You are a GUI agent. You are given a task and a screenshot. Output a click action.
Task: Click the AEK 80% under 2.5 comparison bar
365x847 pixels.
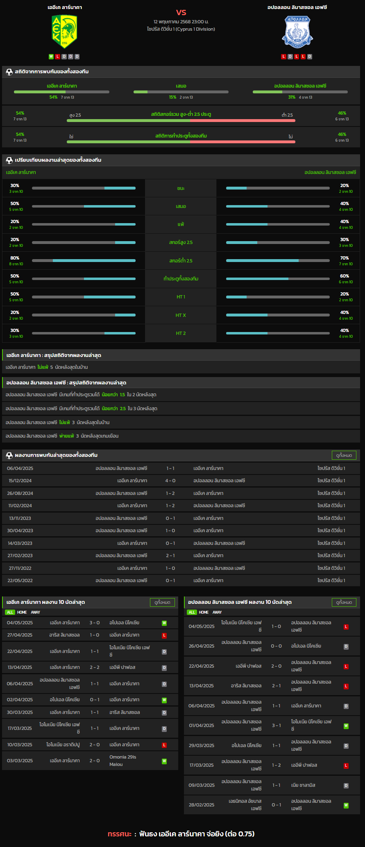click(x=84, y=260)
